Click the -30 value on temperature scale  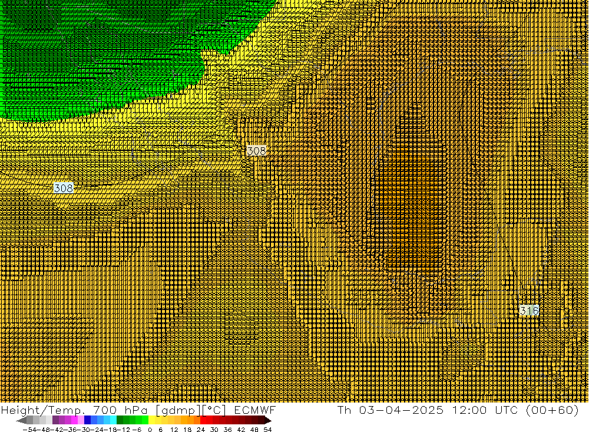click(x=84, y=430)
